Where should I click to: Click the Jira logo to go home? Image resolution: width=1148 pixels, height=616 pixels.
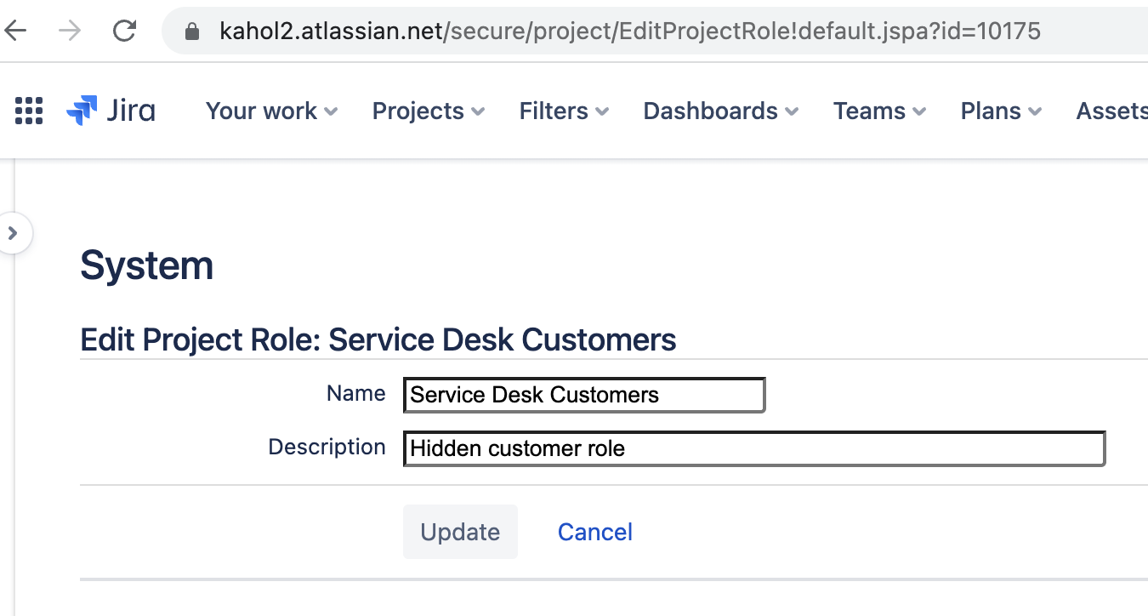tap(111, 111)
